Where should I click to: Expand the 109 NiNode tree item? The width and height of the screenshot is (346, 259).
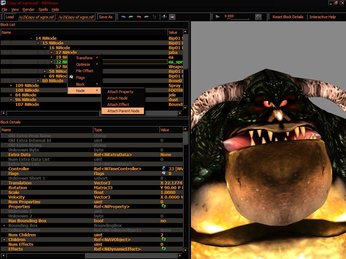pos(11,85)
